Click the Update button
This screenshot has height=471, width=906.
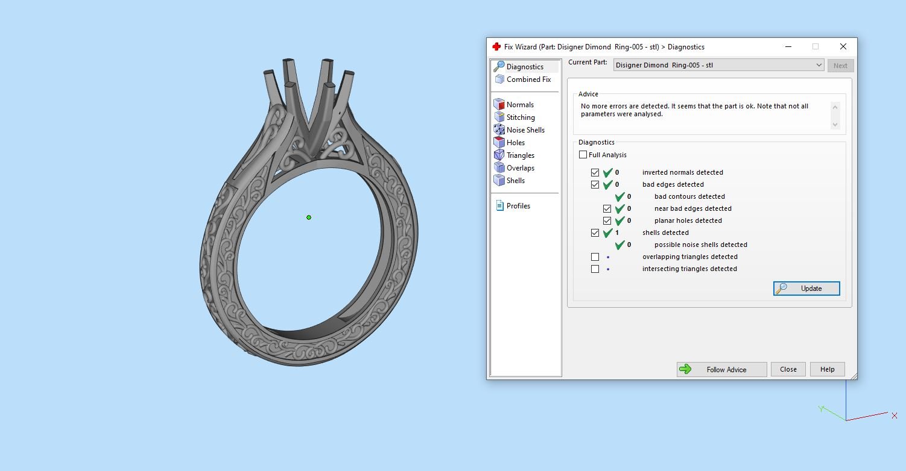[806, 289]
